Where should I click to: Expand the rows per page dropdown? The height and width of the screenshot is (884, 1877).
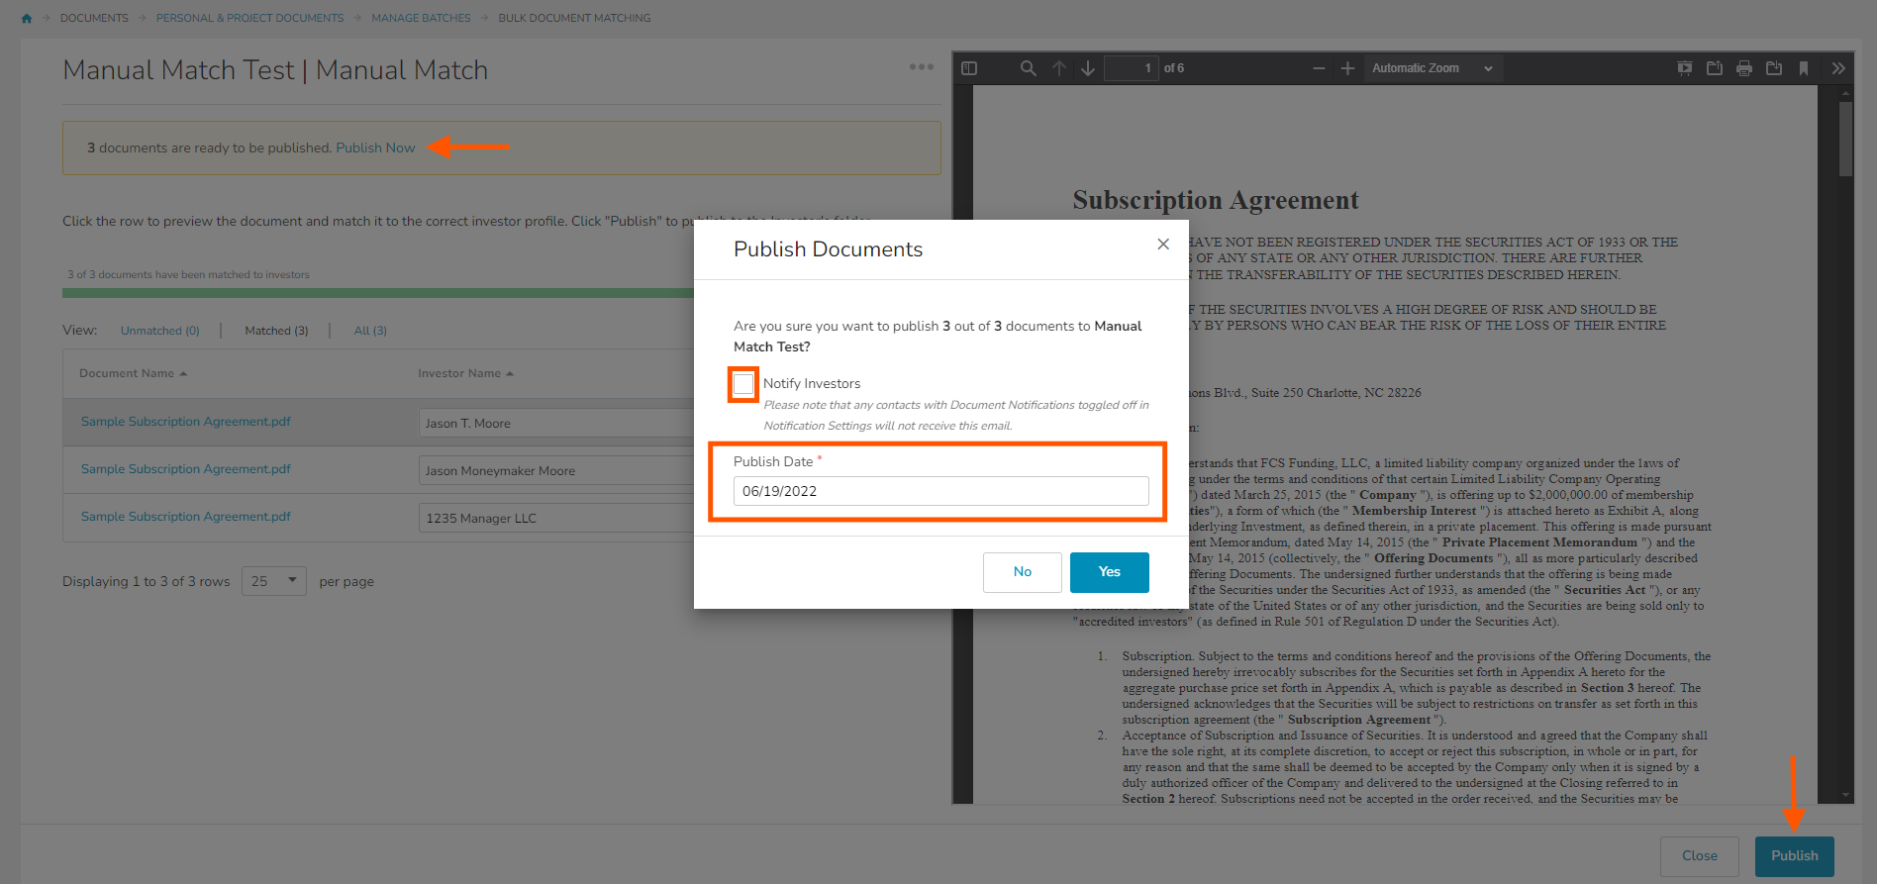[x=274, y=581]
